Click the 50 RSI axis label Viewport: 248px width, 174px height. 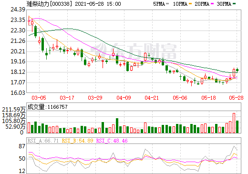point(22,159)
